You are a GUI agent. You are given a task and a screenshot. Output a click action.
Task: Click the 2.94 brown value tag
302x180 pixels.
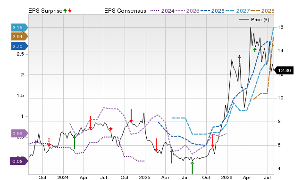19,37
